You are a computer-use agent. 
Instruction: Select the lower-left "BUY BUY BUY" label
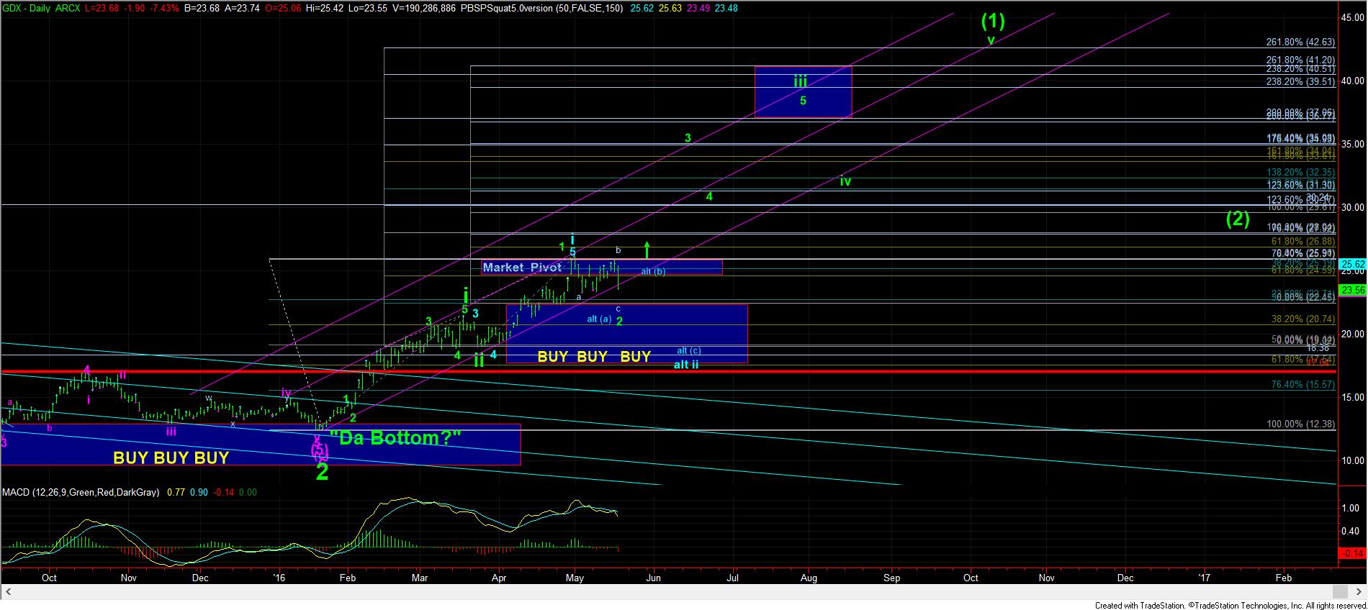point(171,457)
